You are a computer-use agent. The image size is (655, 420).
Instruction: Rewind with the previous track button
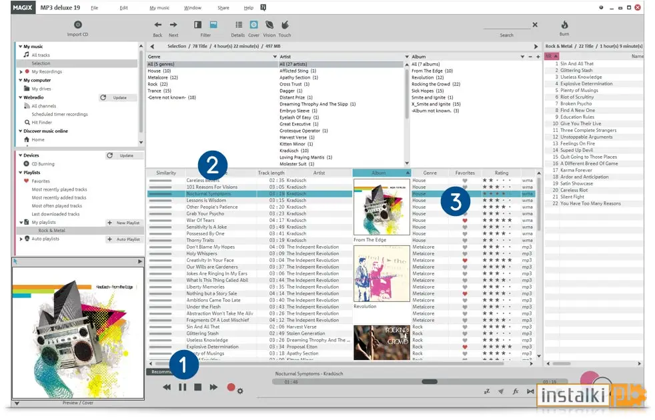pos(167,387)
